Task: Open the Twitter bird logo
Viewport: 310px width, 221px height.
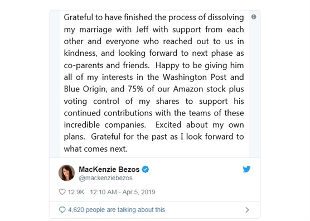Action: (x=246, y=169)
